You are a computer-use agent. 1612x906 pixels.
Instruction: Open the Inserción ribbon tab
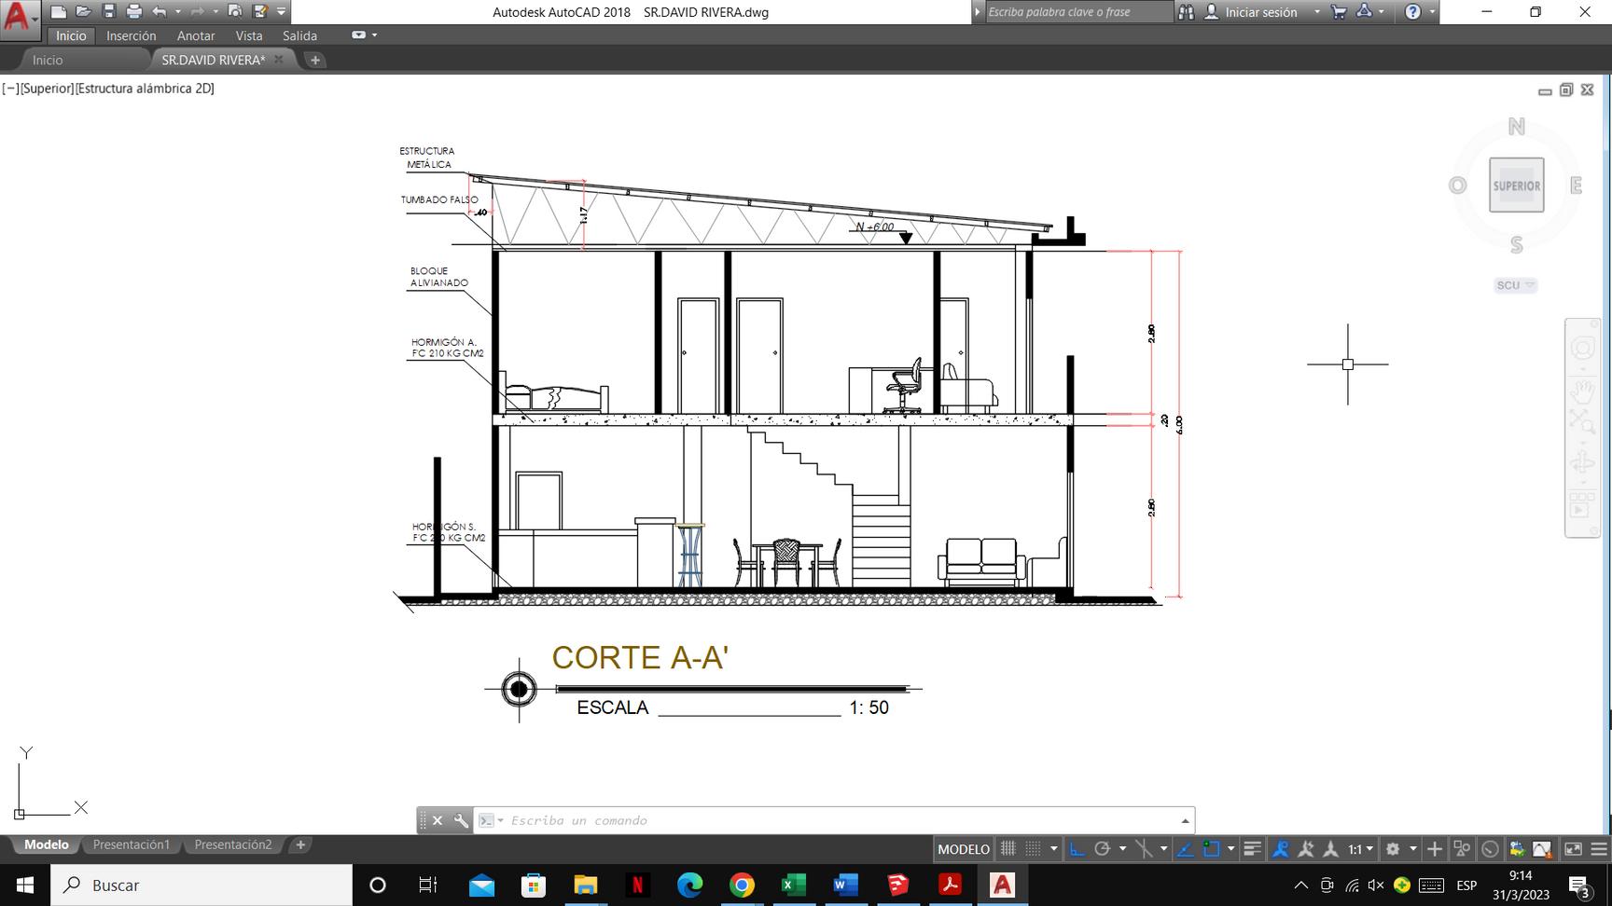tap(132, 35)
